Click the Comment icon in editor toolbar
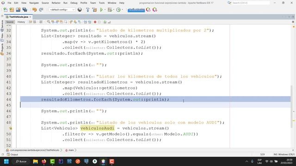 105,22
